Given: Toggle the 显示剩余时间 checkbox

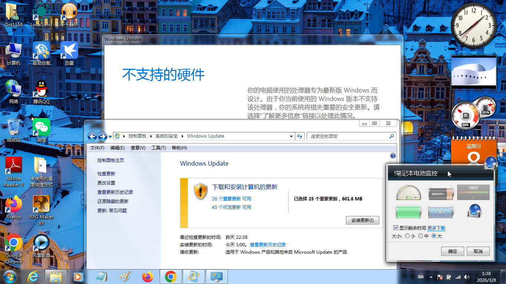Looking at the screenshot, I should pos(396,228).
